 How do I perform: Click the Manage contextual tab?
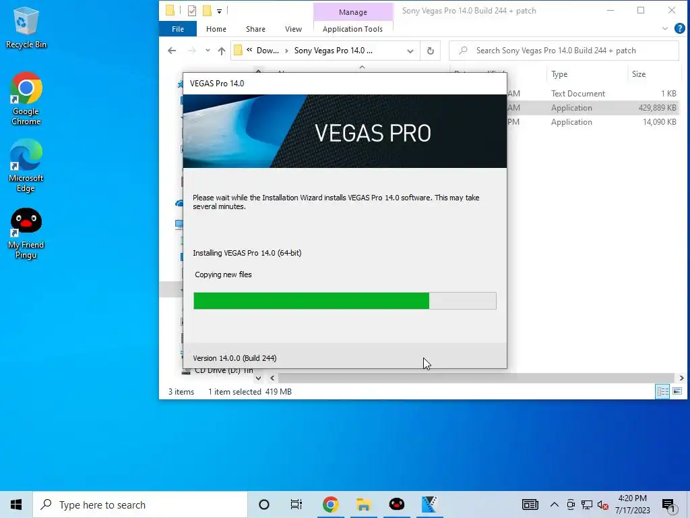click(x=353, y=12)
